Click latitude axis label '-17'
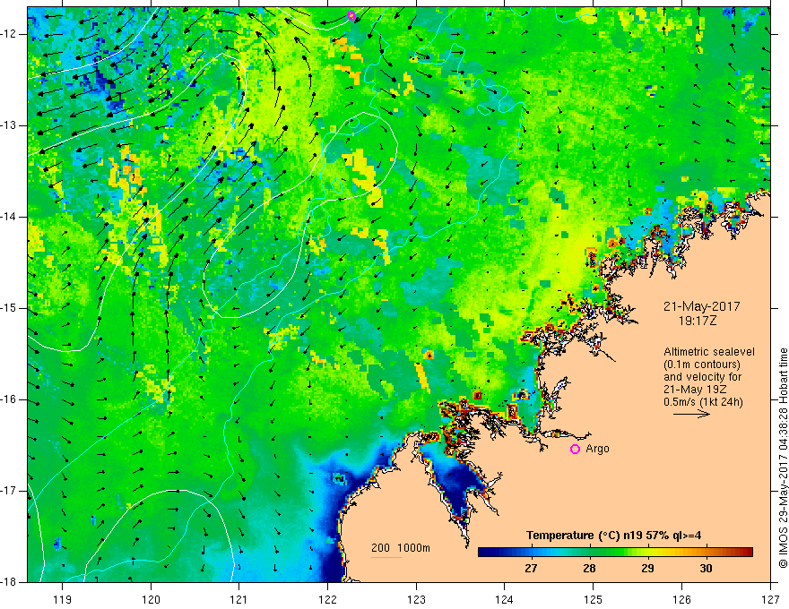This screenshot has height=609, width=789. (x=10, y=491)
